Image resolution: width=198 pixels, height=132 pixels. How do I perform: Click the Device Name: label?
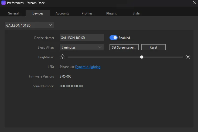click(x=44, y=38)
